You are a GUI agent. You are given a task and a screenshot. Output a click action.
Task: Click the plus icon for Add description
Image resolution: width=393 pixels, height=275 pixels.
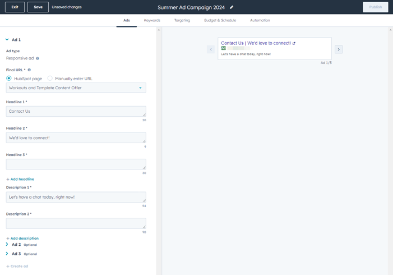point(8,239)
